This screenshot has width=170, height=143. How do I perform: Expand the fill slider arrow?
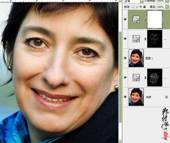(167, 7)
